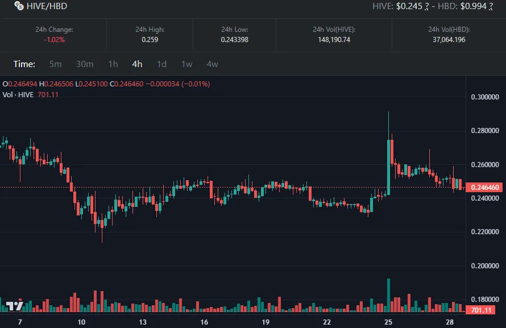Click the volume label 701.11 on axis
This screenshot has width=506, height=328.
click(481, 310)
